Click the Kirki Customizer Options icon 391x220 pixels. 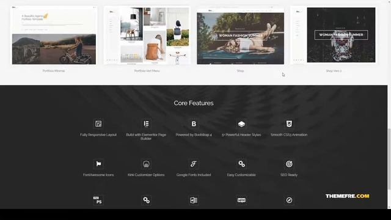click(x=146, y=164)
